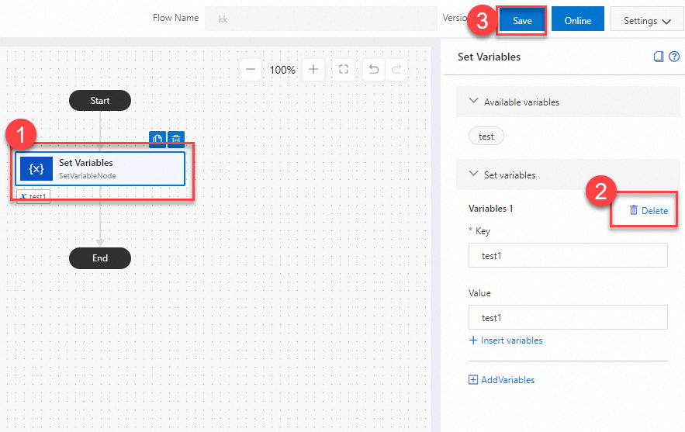This screenshot has height=432, width=685.
Task: Click the 100% zoom level
Action: 282,70
